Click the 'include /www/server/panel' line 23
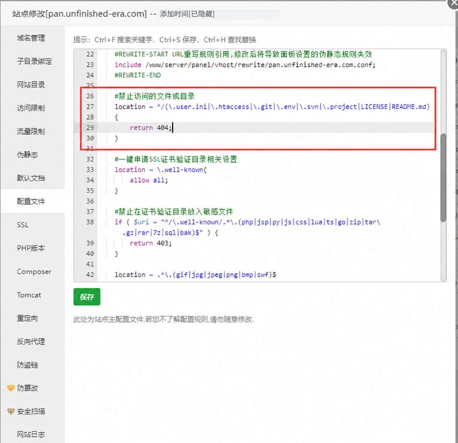 click(245, 65)
